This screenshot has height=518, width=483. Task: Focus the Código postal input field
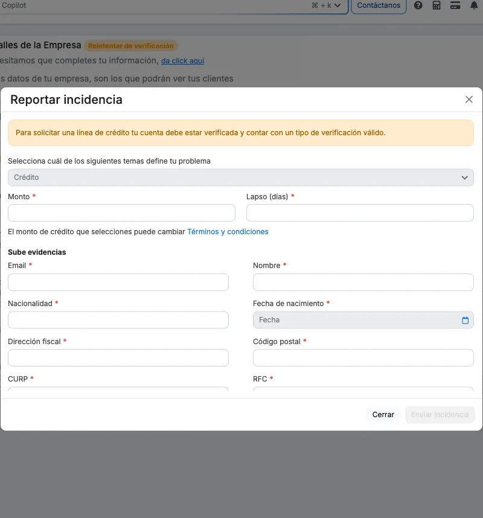[x=363, y=358]
